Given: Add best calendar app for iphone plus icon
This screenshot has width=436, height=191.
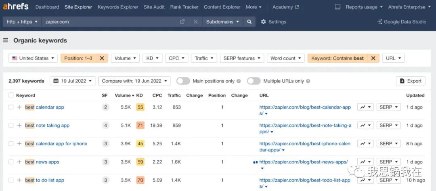Looking at the screenshot, I should (19, 143).
